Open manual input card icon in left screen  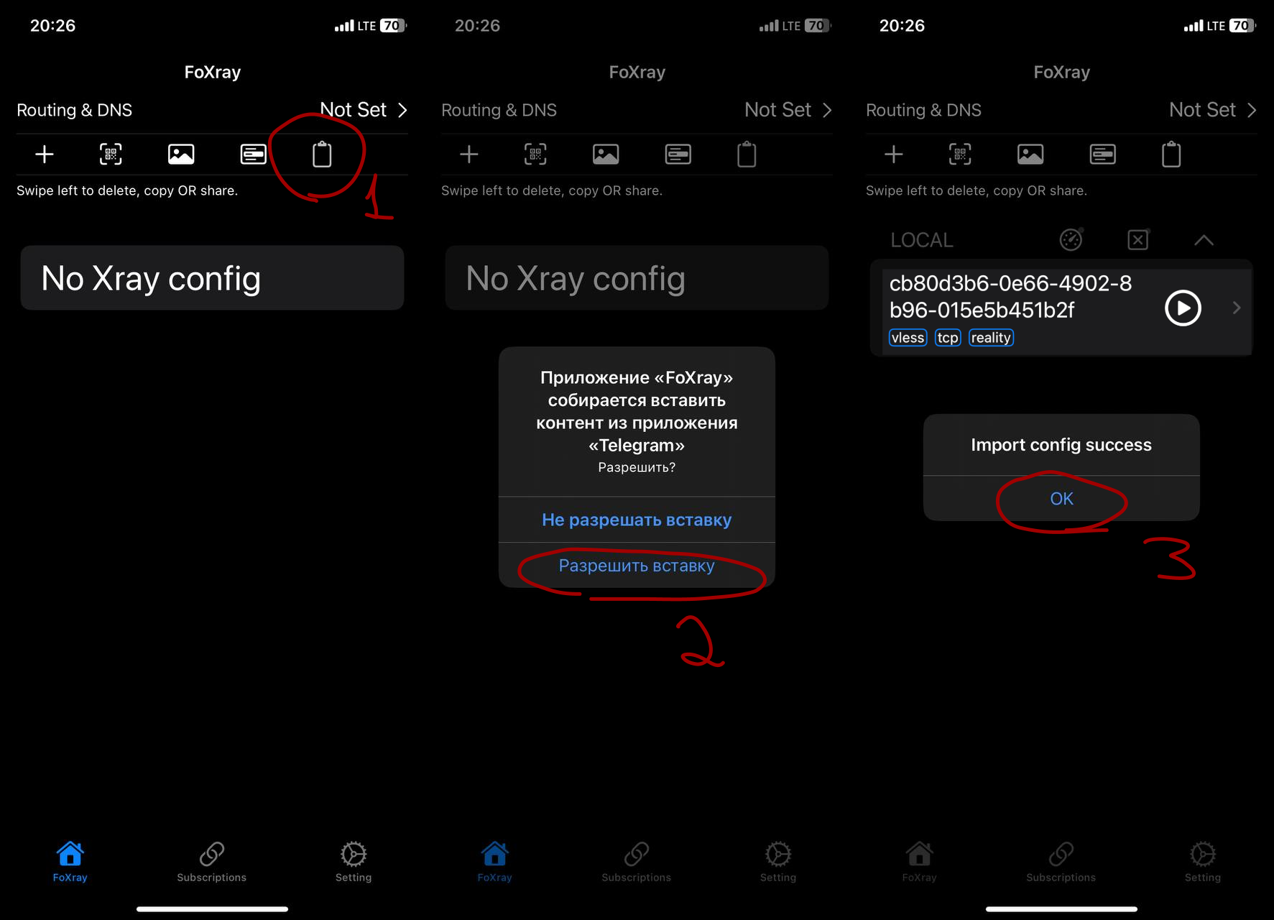click(x=253, y=155)
